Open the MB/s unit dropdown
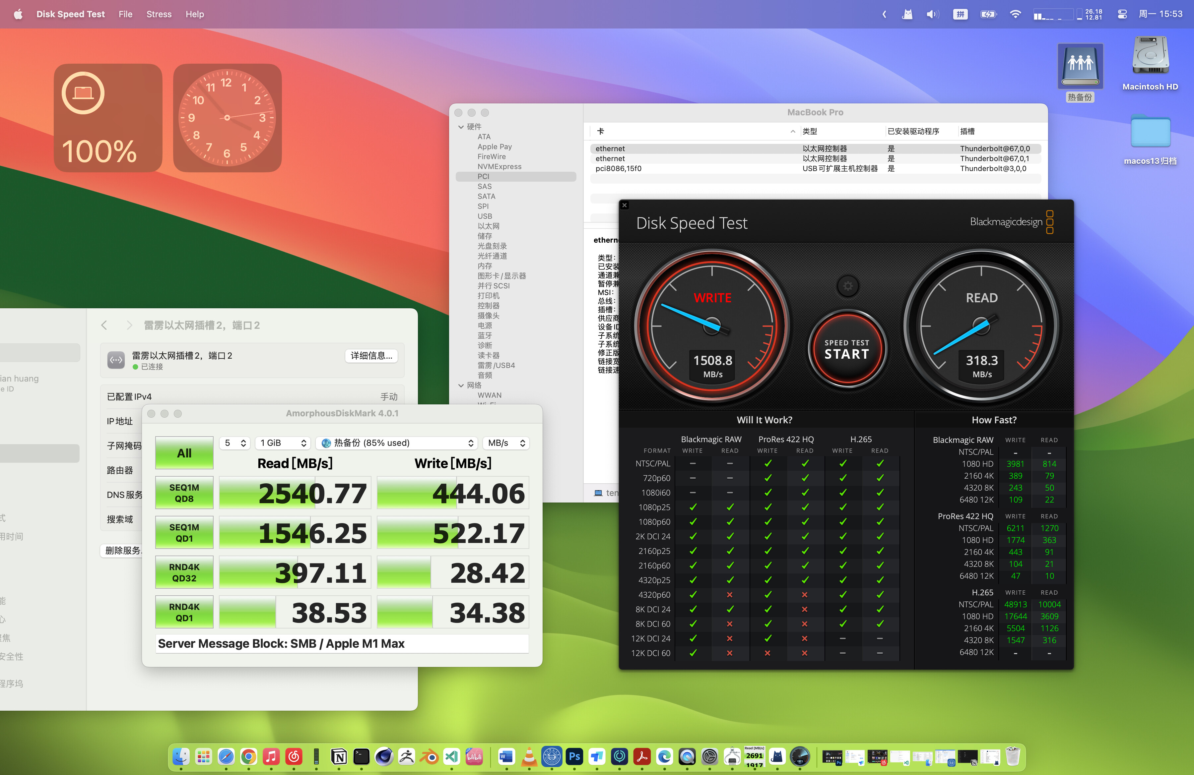Viewport: 1194px width, 775px height. [x=506, y=443]
